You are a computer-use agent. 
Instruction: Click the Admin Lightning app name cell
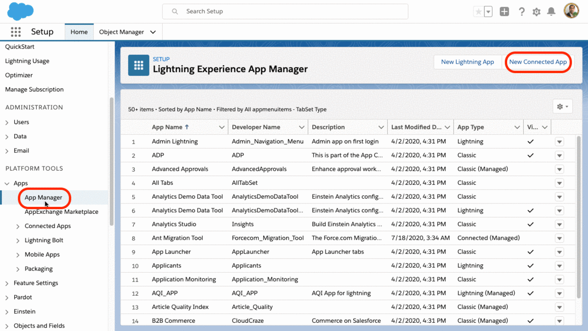(175, 141)
